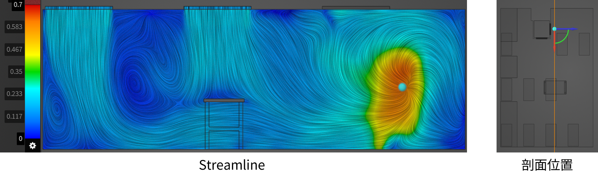Click the 0.7 maximum legend value

click(x=18, y=5)
